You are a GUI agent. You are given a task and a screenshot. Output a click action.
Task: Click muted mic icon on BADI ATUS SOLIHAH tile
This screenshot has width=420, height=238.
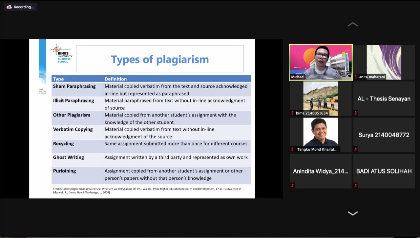point(356,186)
